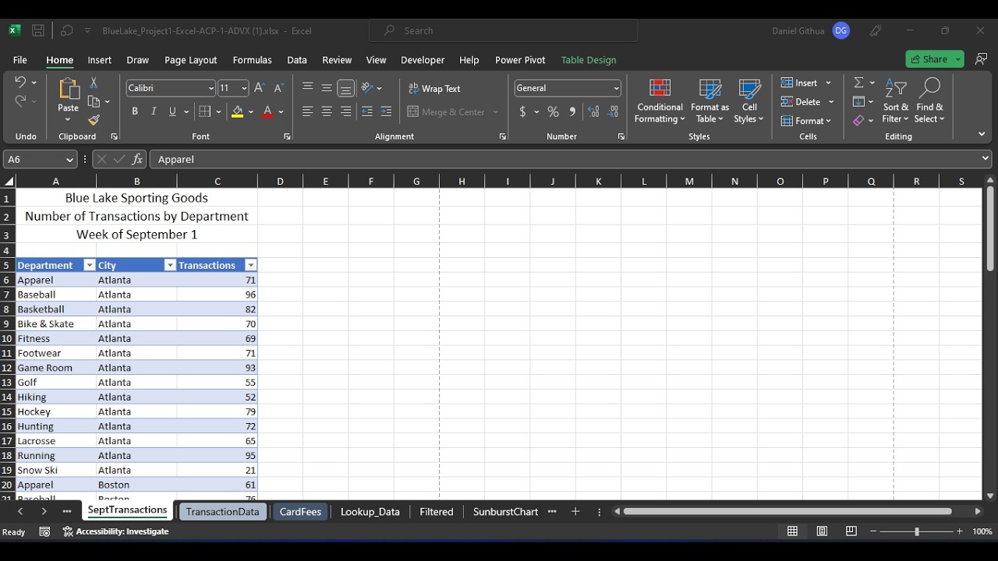998x561 pixels.
Task: Click the Search box in title bar
Action: click(x=503, y=30)
